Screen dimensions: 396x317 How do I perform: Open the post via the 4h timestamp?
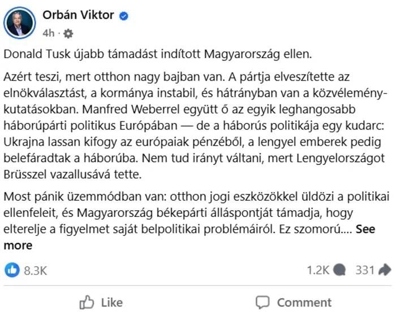click(x=49, y=33)
